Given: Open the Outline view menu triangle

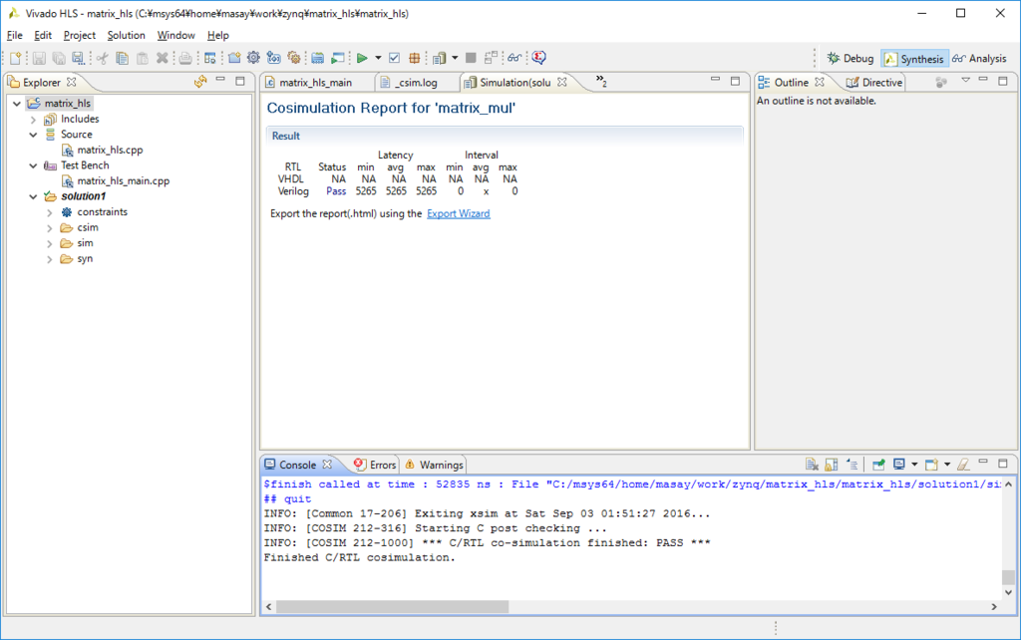Looking at the screenshot, I should pyautogui.click(x=965, y=80).
